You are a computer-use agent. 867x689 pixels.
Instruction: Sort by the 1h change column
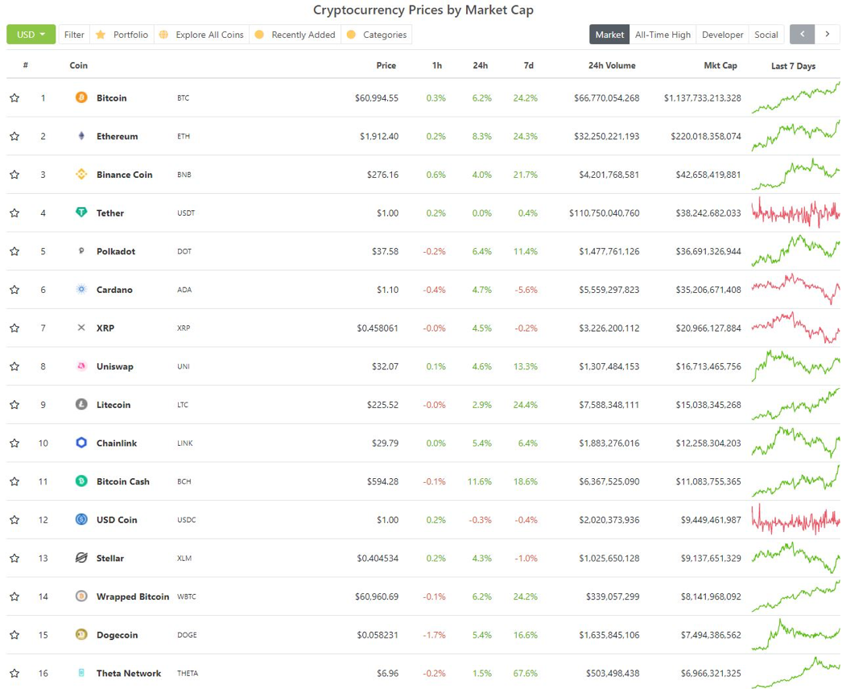(437, 65)
